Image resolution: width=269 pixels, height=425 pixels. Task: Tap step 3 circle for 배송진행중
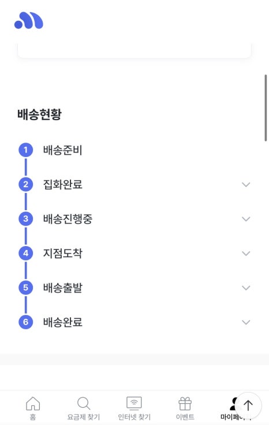coord(26,219)
